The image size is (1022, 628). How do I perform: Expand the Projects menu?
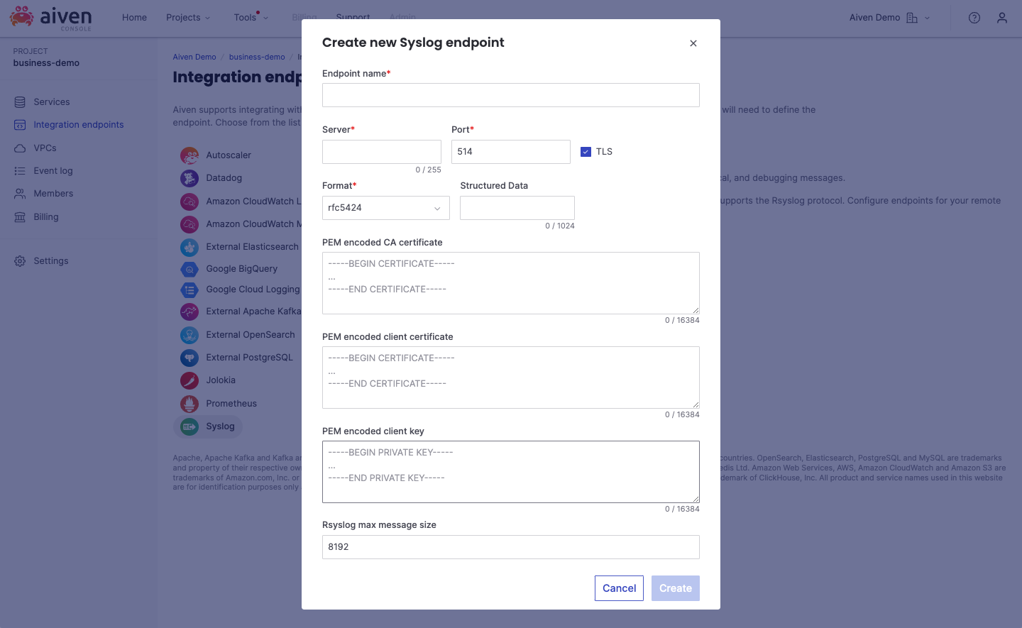tap(188, 17)
